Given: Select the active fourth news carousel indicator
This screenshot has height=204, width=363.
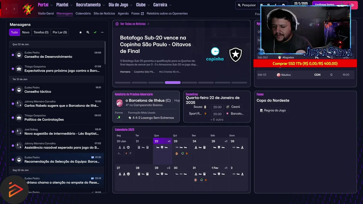Looking at the screenshot, I should click(x=173, y=83).
